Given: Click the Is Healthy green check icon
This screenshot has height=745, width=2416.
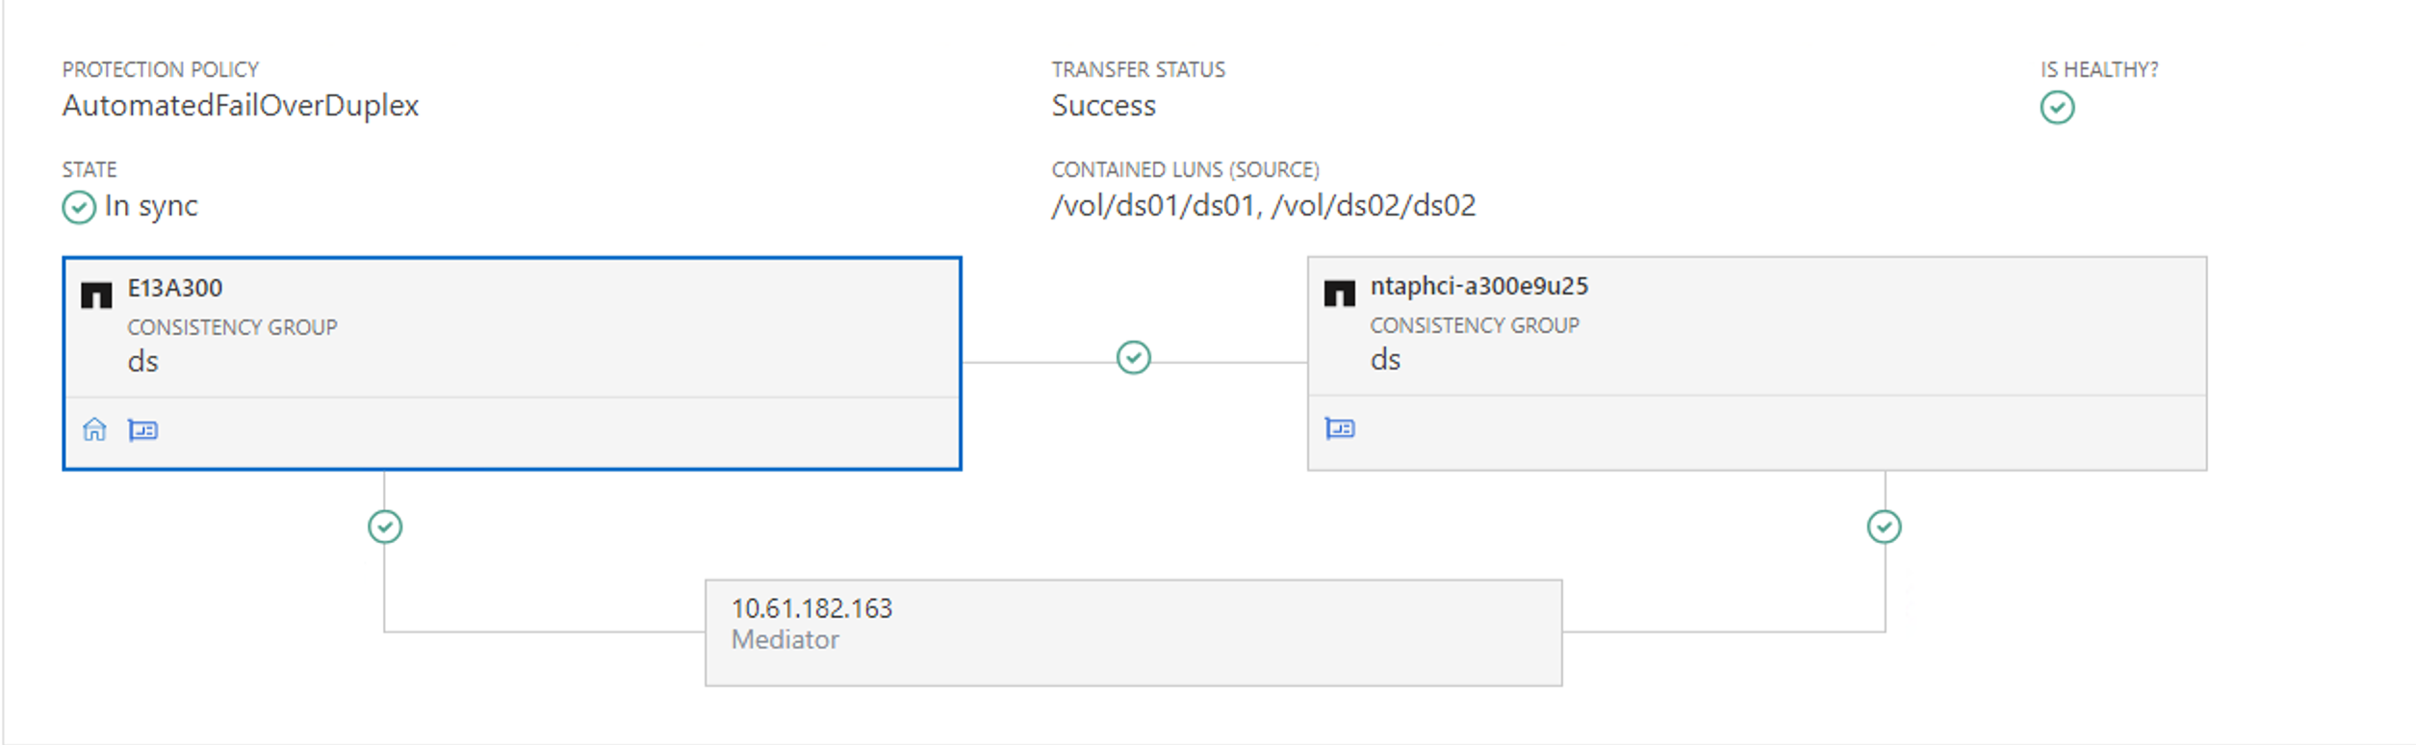Looking at the screenshot, I should (x=2057, y=108).
